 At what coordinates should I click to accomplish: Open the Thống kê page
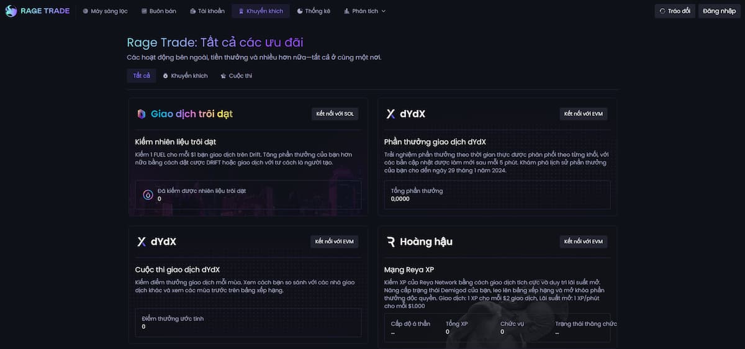[x=314, y=11]
